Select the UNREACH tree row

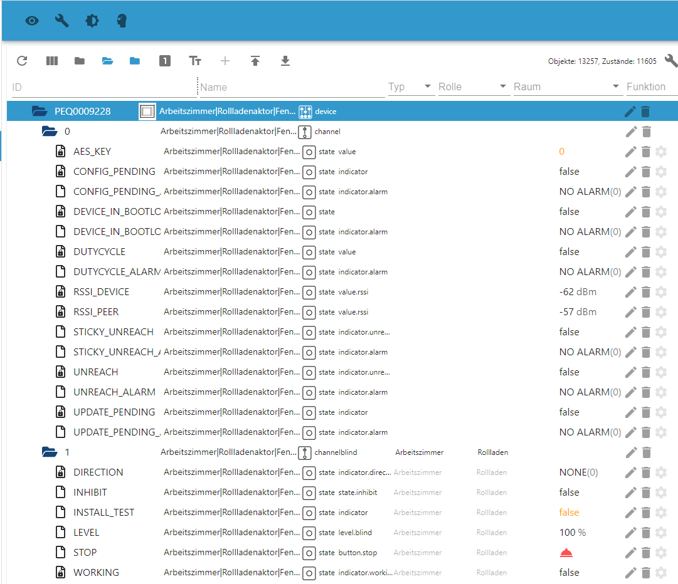point(342,372)
